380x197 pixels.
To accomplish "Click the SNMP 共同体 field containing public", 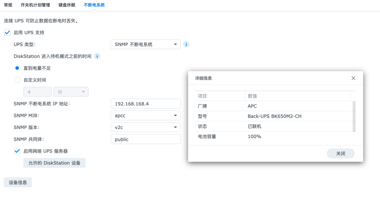I will (146, 139).
